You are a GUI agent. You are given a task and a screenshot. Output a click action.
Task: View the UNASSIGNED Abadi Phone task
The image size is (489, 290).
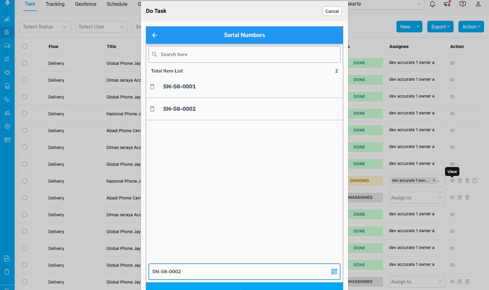[452, 197]
